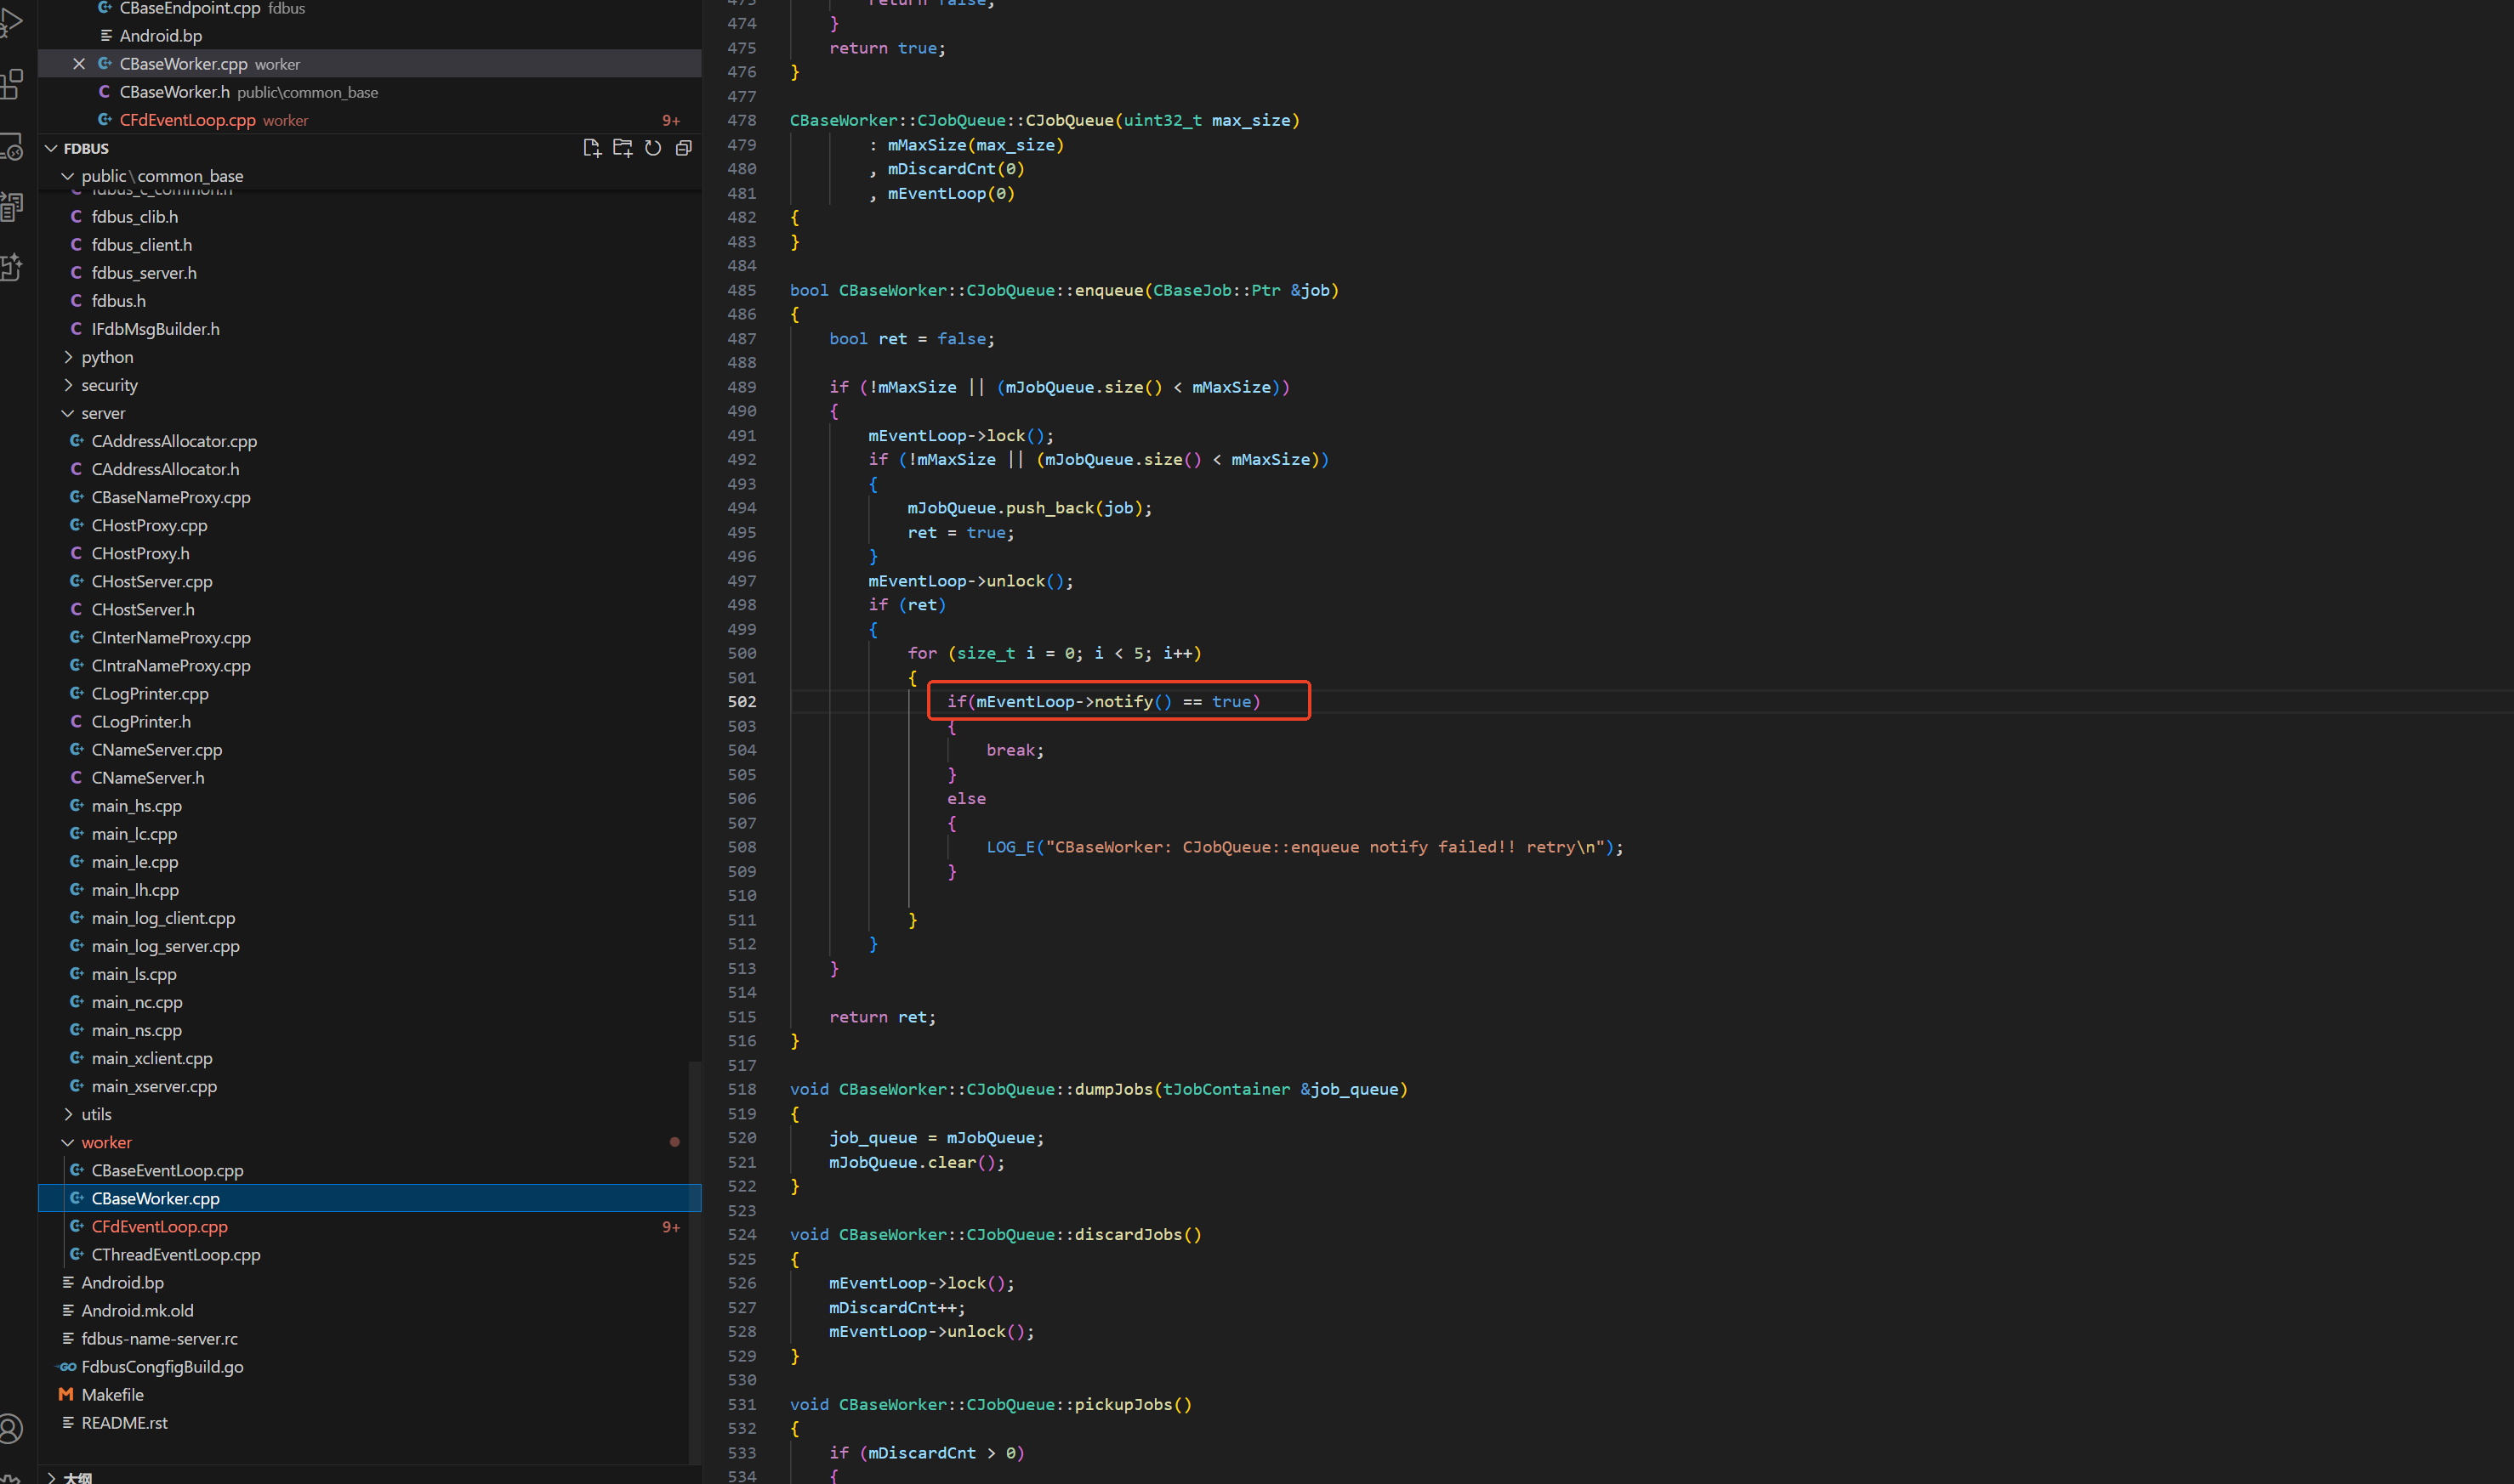This screenshot has width=2514, height=1484.
Task: Refresh the FDBUS explorer tree
Action: [x=653, y=148]
